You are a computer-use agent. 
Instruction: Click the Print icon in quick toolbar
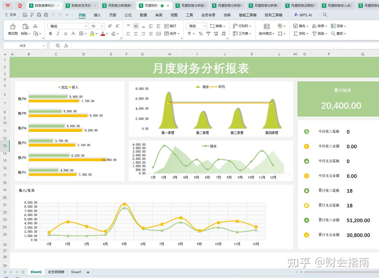39,15
